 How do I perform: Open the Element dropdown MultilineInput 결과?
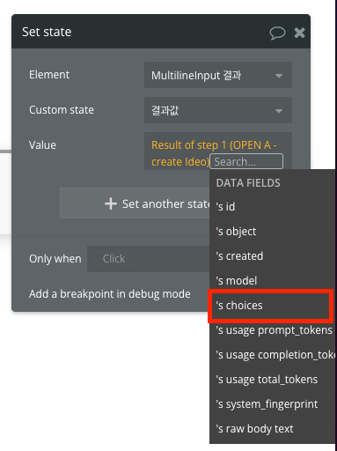[218, 75]
